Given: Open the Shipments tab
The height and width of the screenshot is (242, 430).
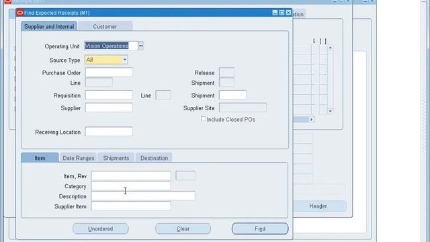Looking at the screenshot, I should point(116,158).
